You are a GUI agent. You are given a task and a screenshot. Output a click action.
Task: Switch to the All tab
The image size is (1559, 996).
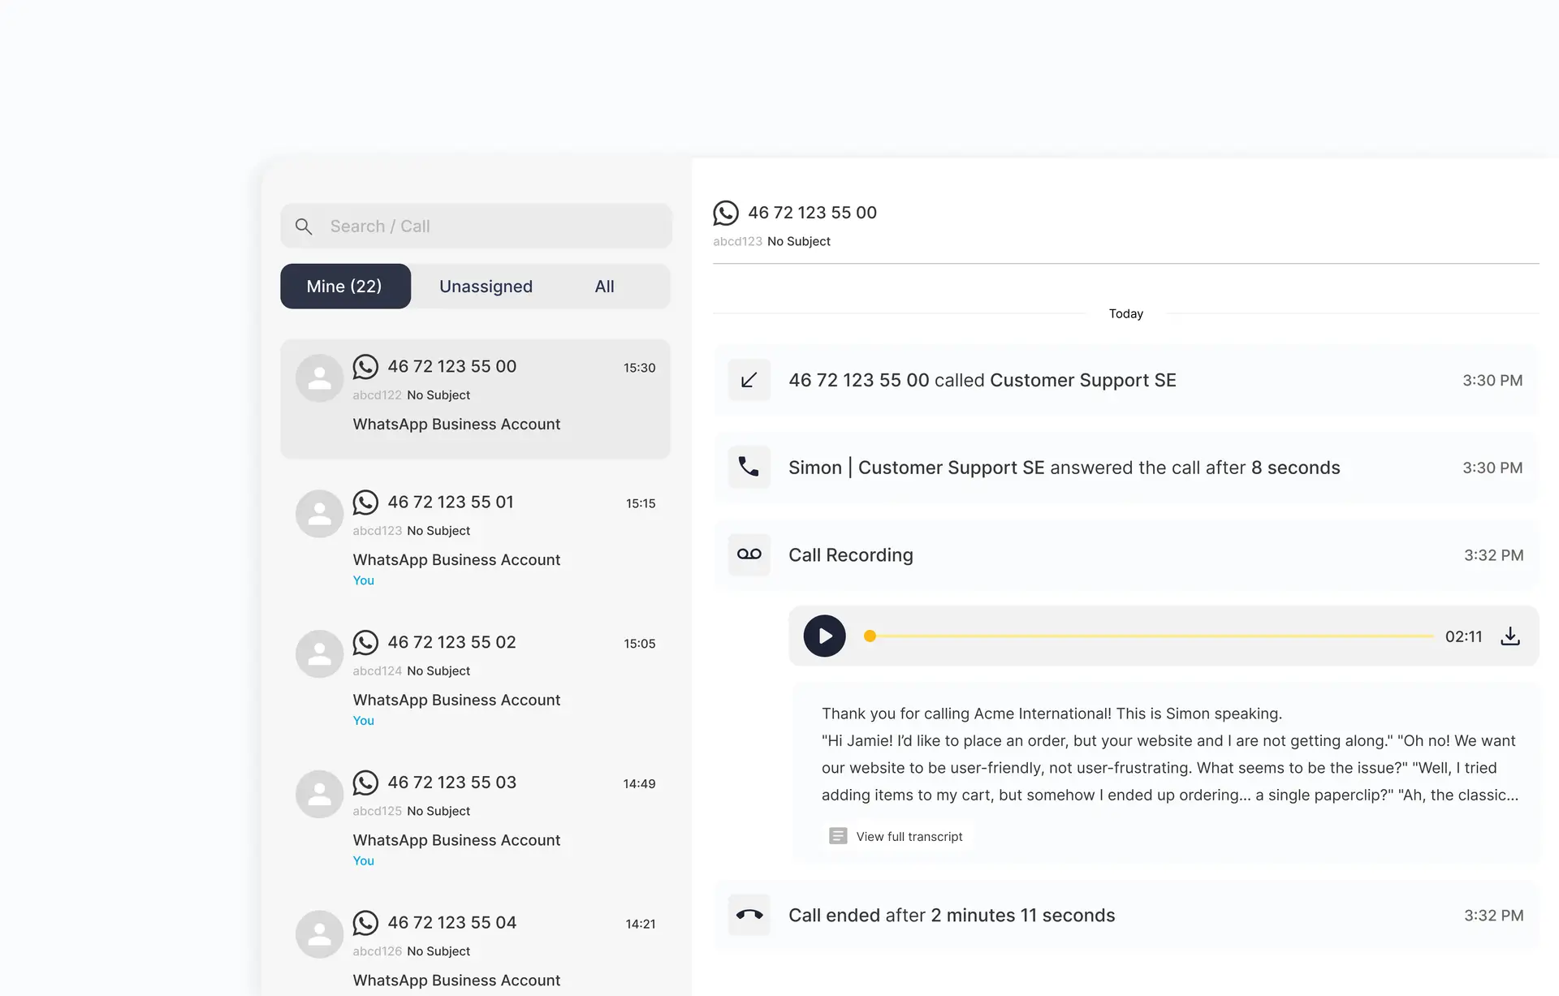click(x=604, y=287)
